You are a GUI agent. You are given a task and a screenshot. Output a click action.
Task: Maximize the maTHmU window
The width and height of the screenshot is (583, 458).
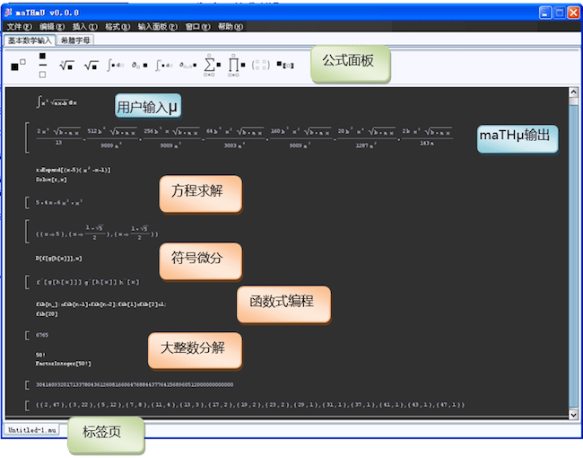tap(560, 13)
